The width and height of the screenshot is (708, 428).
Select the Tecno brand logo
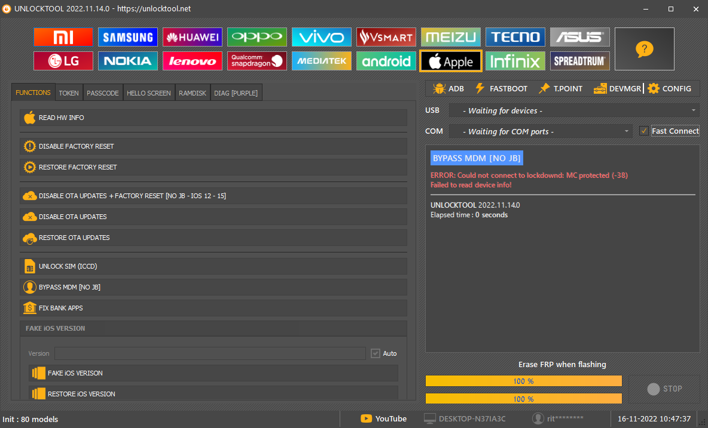click(515, 37)
